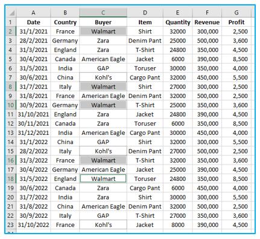The image size is (260, 239).
Task: Click Germany cell in row 17
Action: [x=65, y=169]
